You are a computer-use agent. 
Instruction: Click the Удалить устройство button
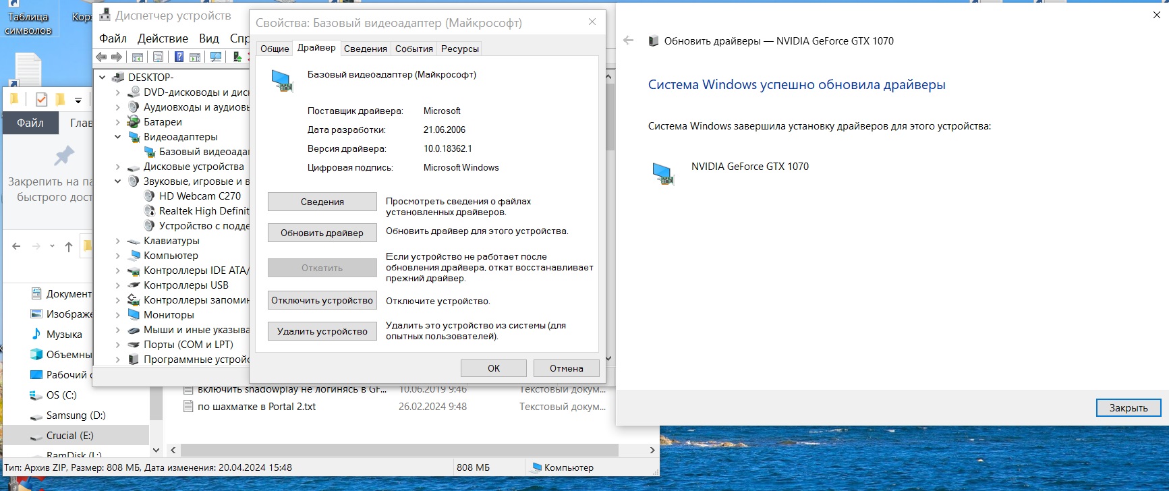(322, 331)
